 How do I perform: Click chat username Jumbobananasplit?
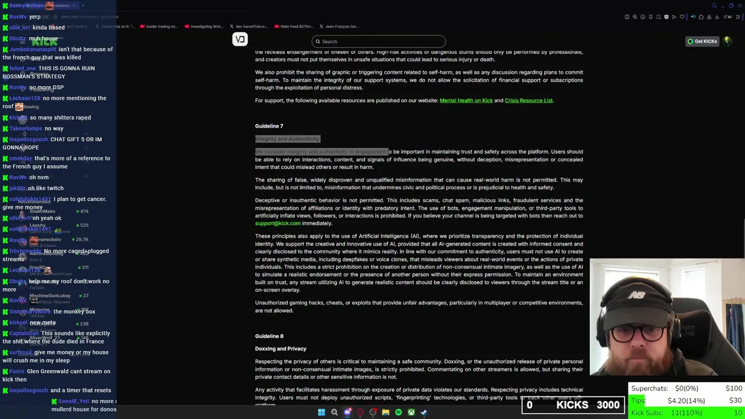point(33,49)
